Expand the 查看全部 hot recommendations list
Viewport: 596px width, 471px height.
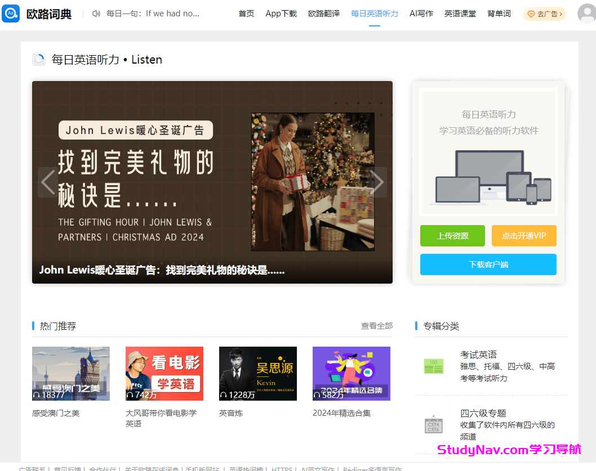[377, 326]
